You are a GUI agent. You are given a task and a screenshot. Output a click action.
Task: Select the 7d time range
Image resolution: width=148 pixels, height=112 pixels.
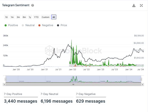click(x=6, y=17)
